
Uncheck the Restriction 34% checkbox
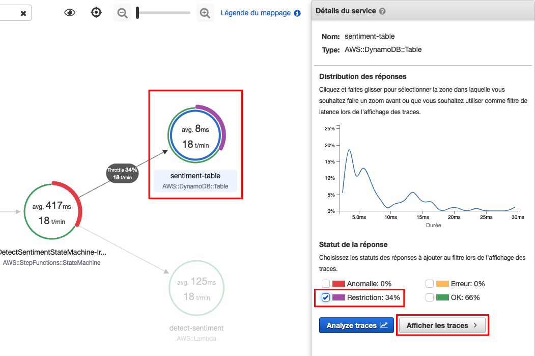[326, 297]
